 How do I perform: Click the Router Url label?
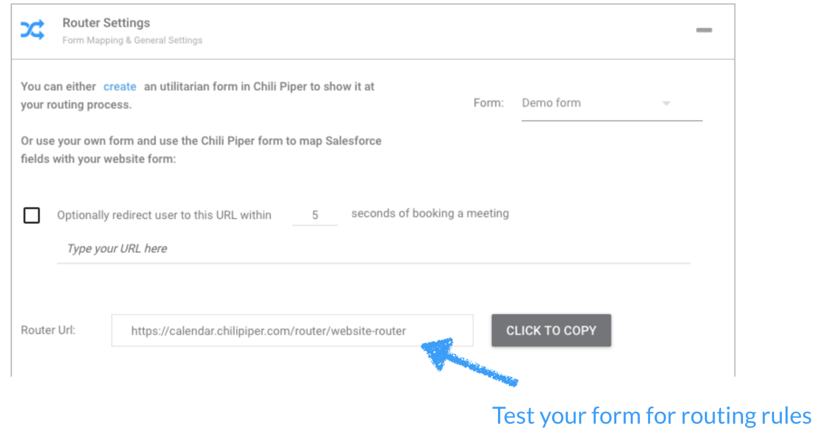48,330
